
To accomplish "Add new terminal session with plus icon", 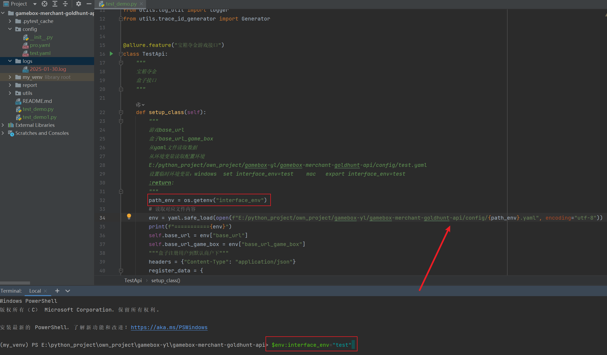I will point(57,291).
